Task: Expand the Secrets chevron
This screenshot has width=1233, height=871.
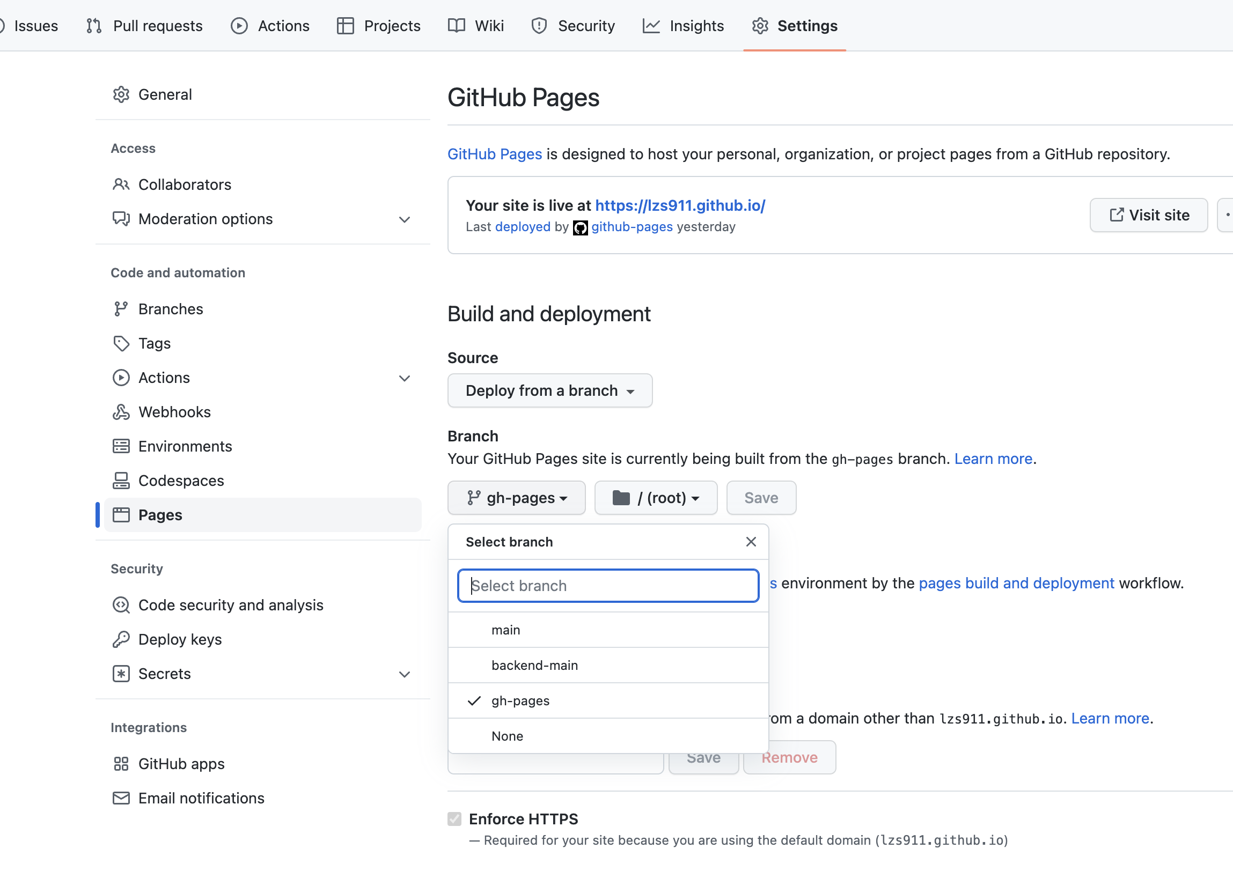Action: (x=405, y=675)
